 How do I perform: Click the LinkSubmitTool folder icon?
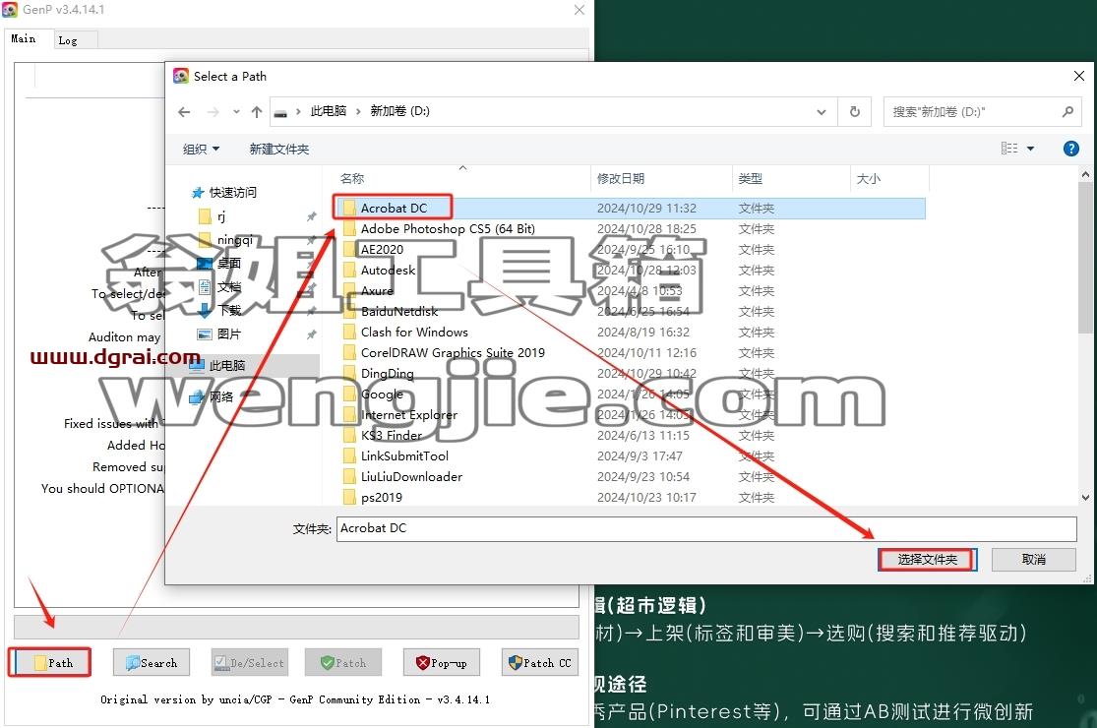click(349, 455)
